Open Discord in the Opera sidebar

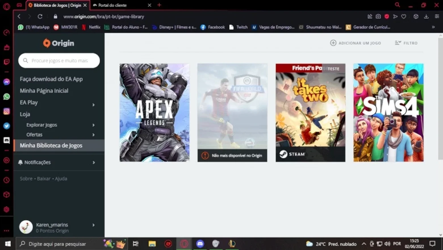tap(7, 140)
